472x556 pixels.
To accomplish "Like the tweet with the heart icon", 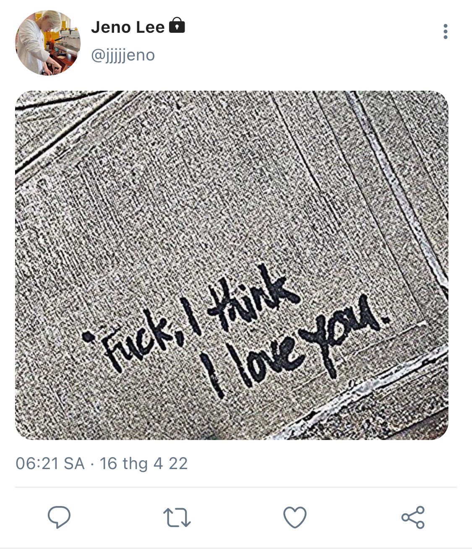I will click(x=295, y=517).
